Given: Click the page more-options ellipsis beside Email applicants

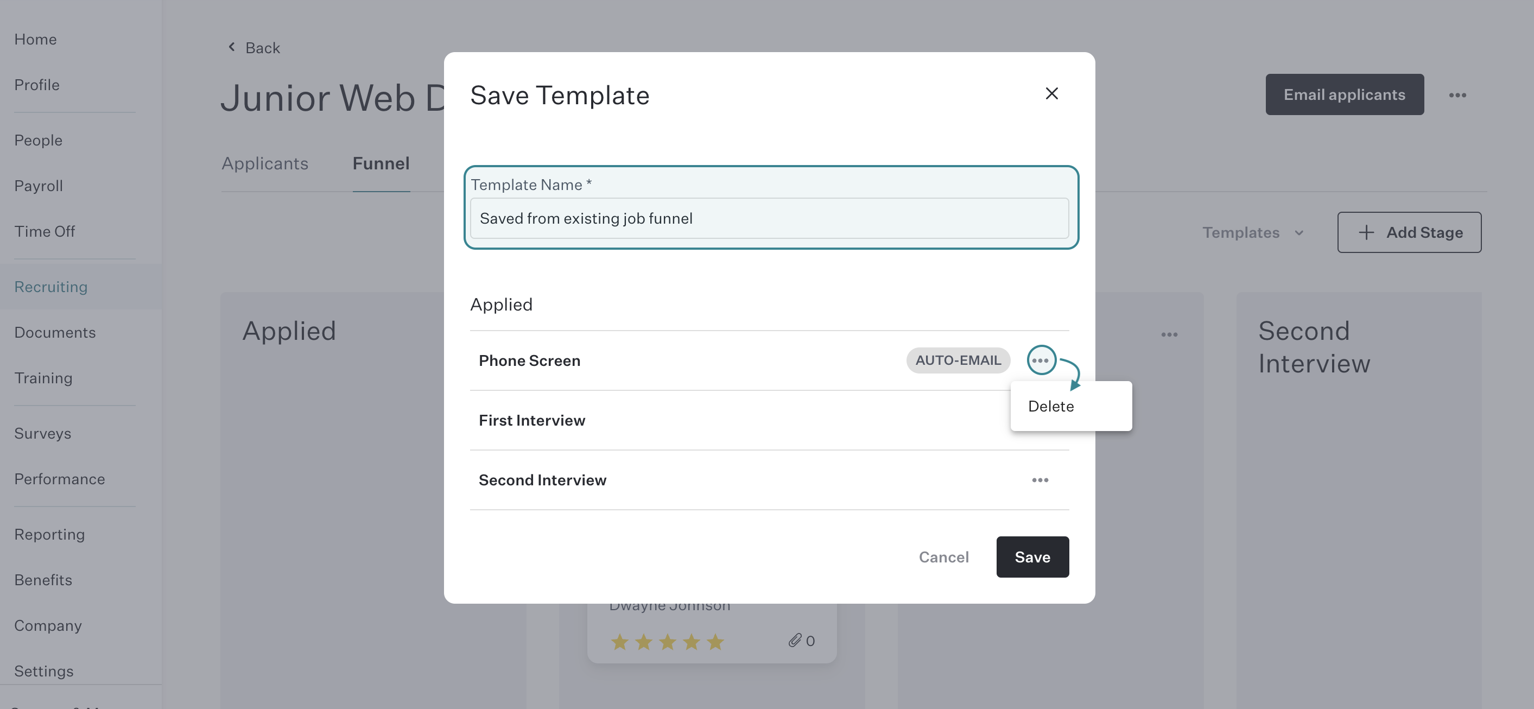Looking at the screenshot, I should click(1457, 96).
